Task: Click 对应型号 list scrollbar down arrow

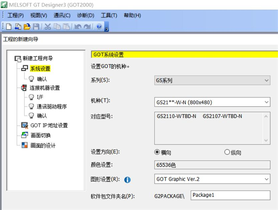Action: click(x=266, y=140)
